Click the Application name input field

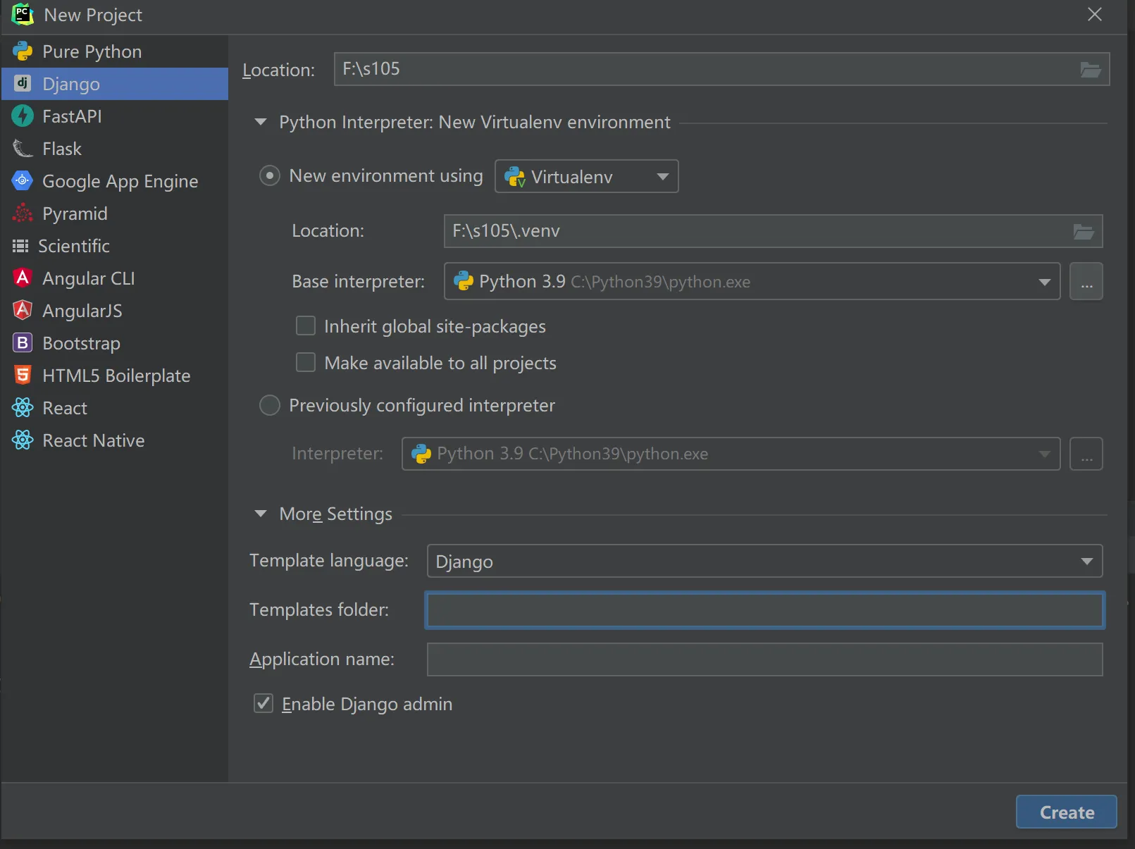tap(765, 659)
